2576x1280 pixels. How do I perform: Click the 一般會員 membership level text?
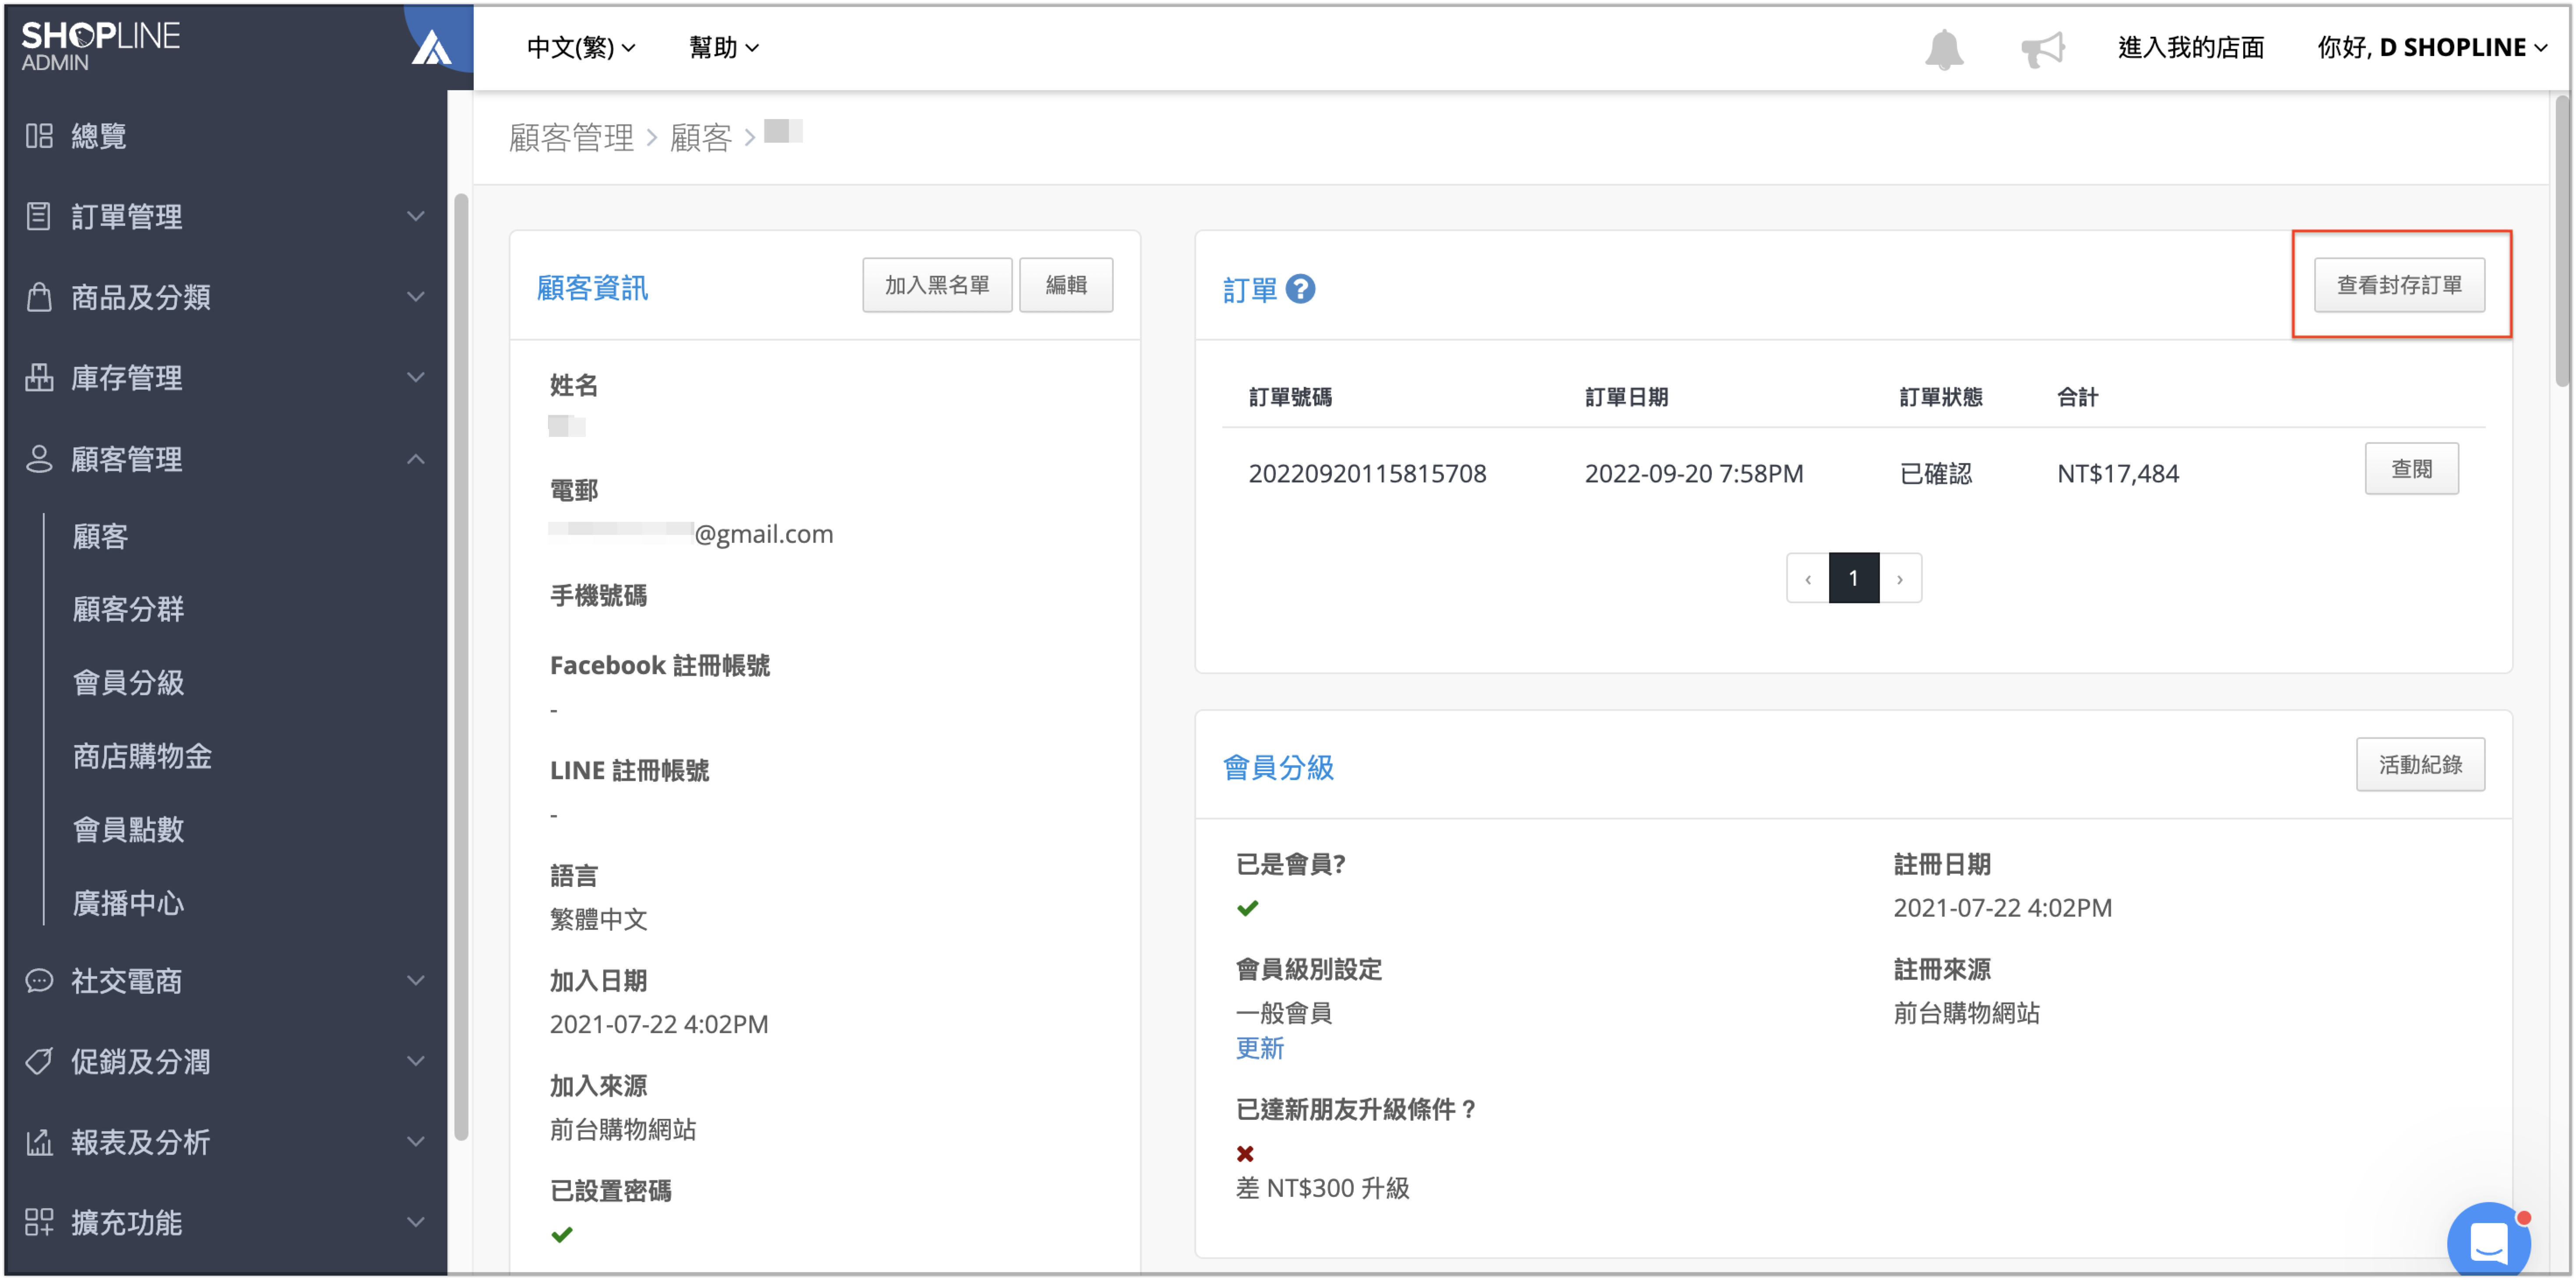(1284, 1013)
